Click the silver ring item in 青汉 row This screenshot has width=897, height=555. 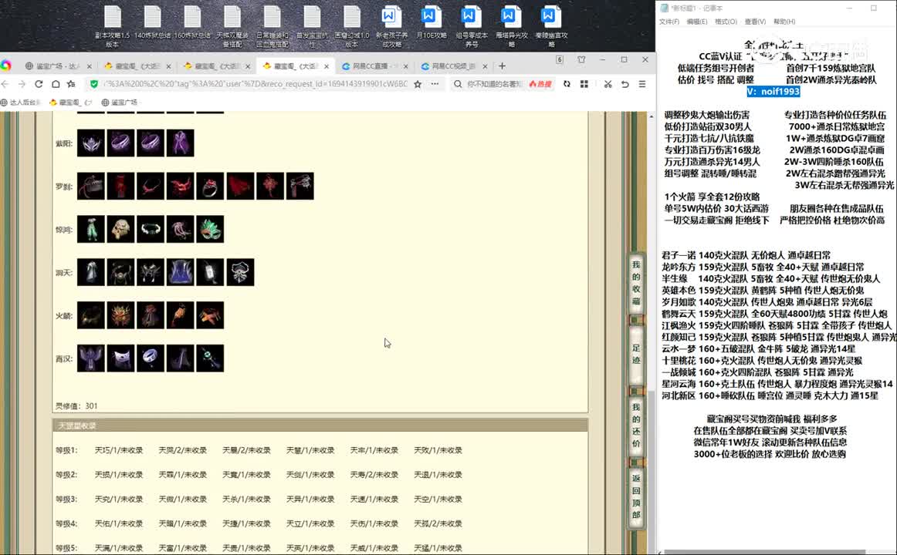coord(151,358)
